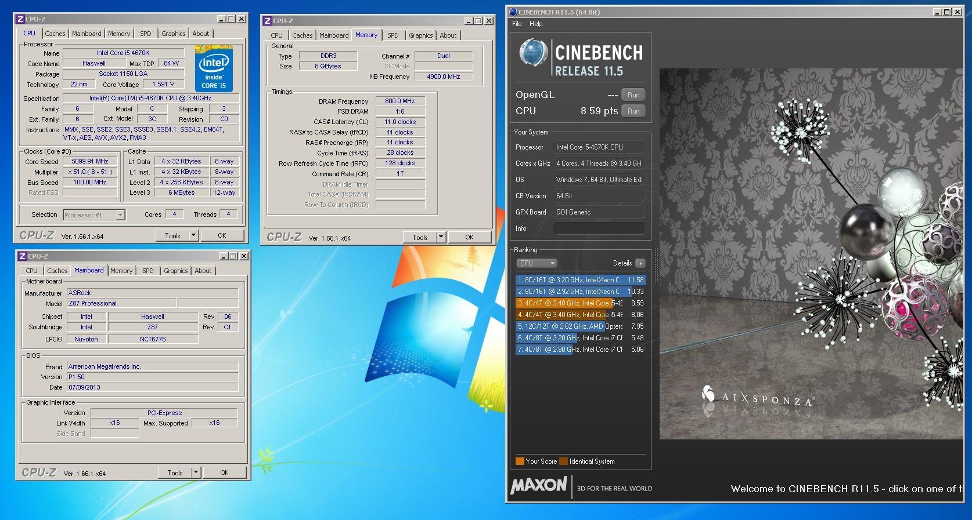Viewport: 972px width, 520px height.
Task: Expand the Processor #1 selection dropdown
Action: (120, 215)
